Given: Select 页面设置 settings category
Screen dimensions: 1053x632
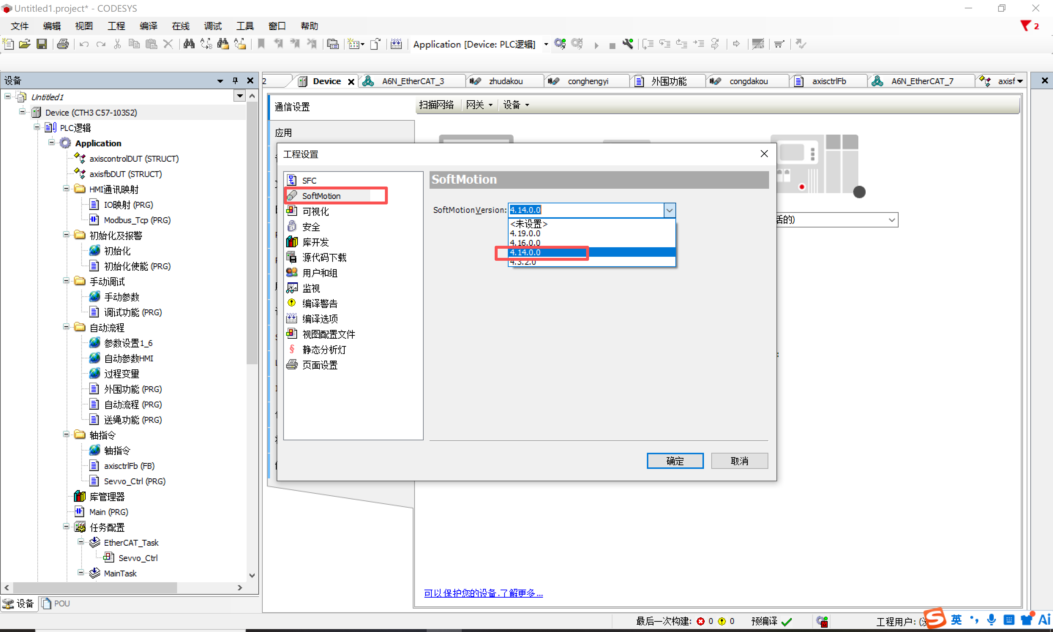Looking at the screenshot, I should pos(319,365).
